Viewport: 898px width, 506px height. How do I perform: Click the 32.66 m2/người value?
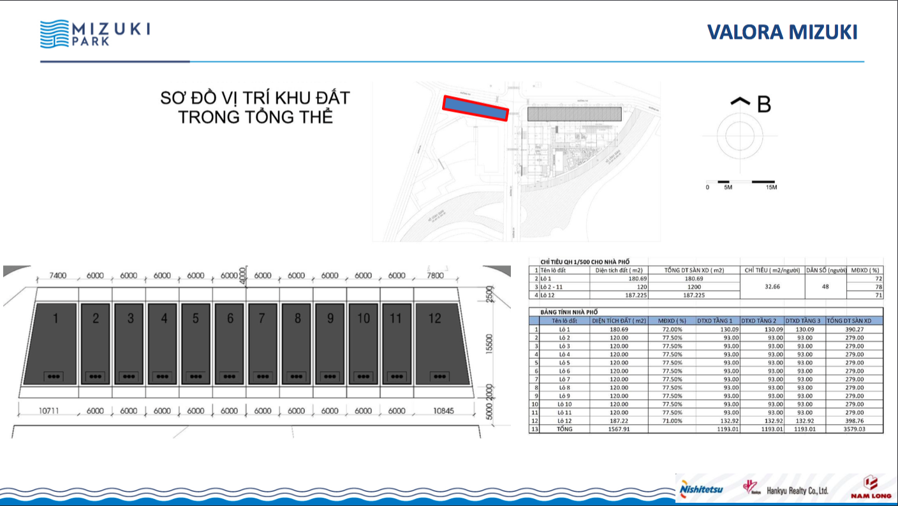(772, 287)
